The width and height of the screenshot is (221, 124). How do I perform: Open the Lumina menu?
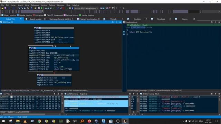44,5
